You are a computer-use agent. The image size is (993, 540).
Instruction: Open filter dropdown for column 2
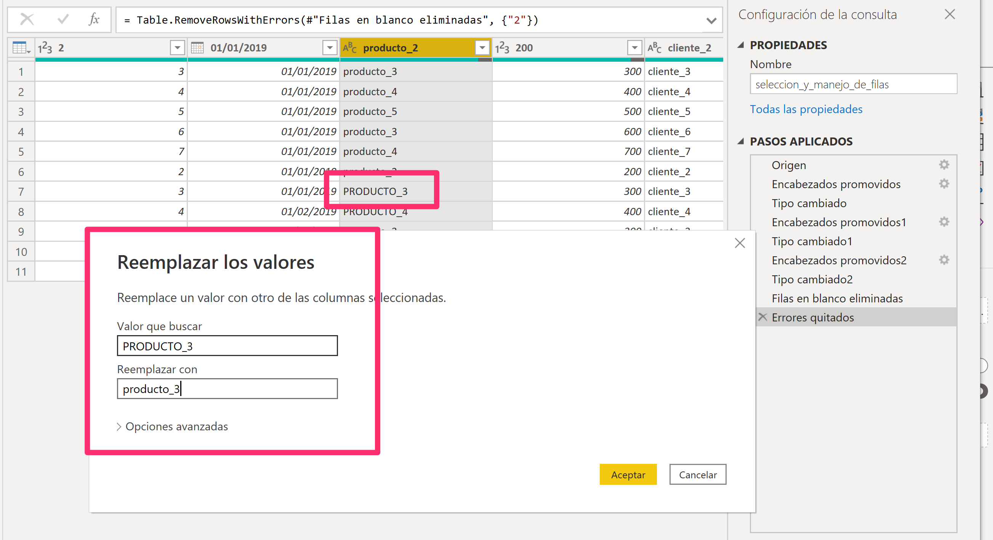point(177,48)
